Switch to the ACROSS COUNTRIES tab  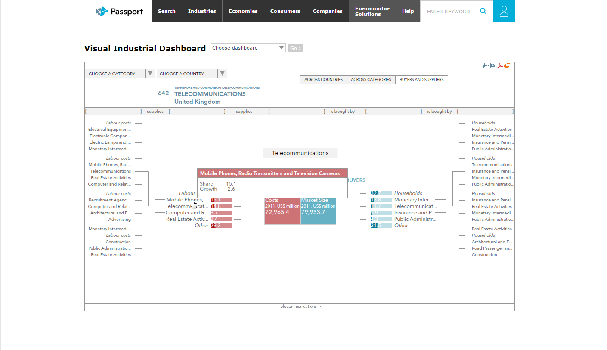pyautogui.click(x=323, y=79)
